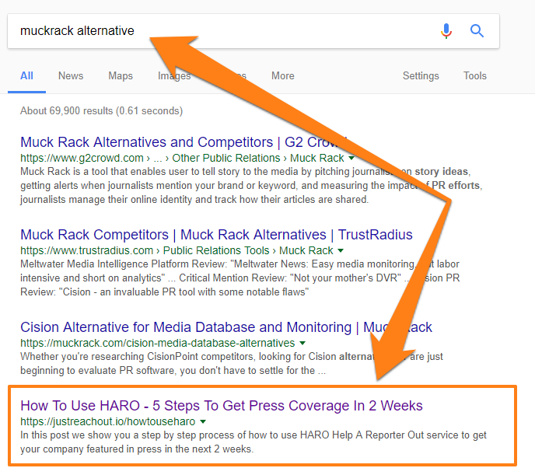
Task: Expand the More search categories menu
Action: point(282,75)
